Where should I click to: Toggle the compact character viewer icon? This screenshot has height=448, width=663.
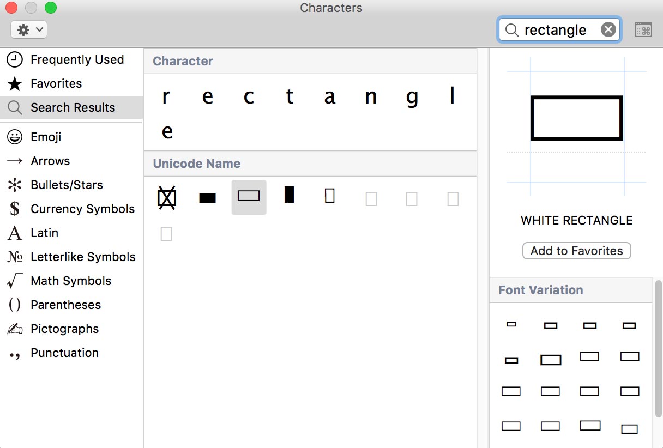[x=643, y=29]
